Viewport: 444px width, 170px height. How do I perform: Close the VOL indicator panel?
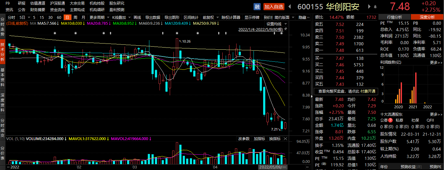click(285, 139)
